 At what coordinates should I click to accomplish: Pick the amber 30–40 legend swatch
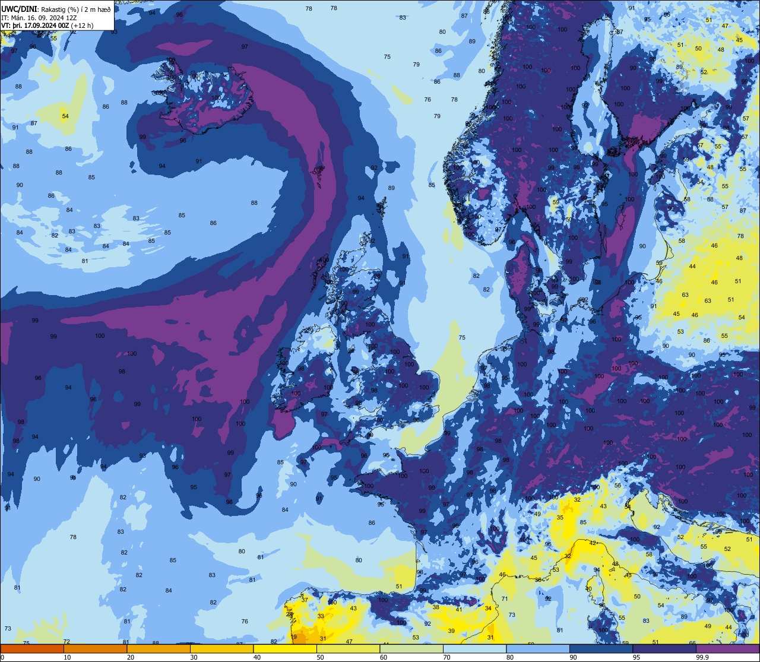tap(221, 649)
